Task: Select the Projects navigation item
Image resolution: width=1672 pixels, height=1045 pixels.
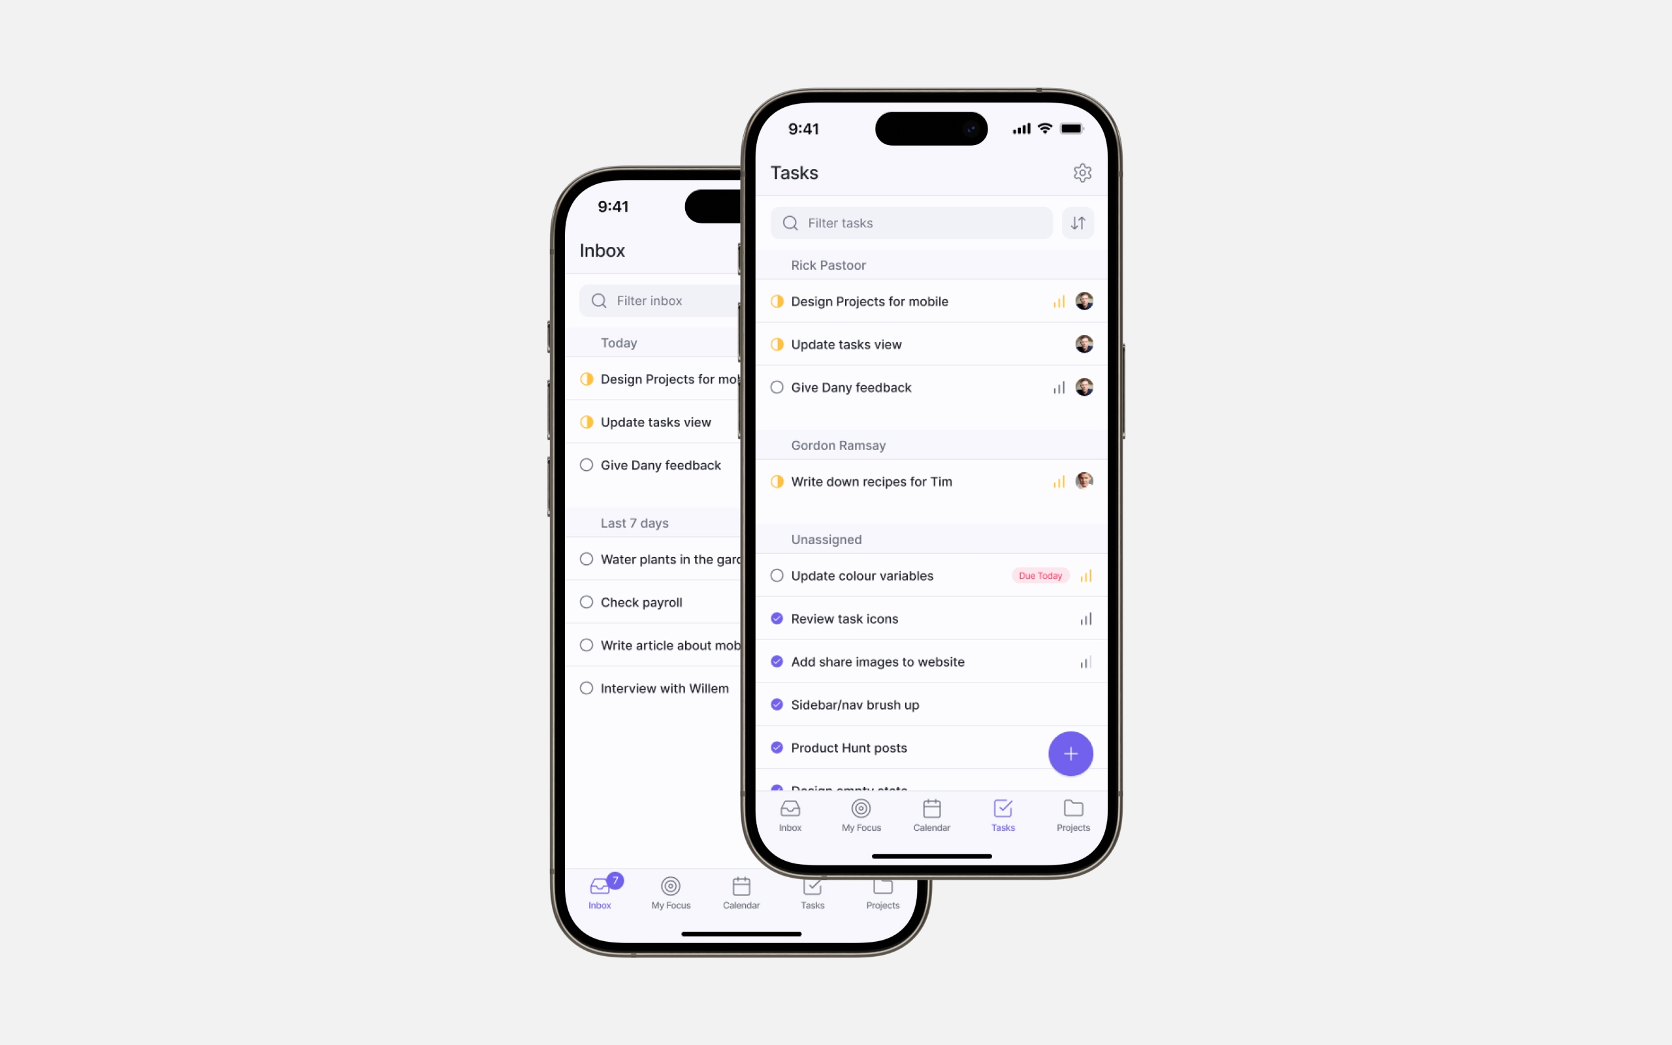Action: (1072, 816)
